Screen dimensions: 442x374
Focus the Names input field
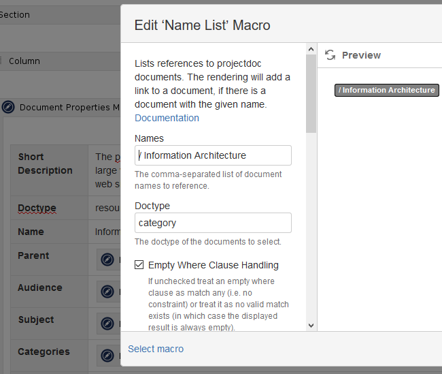(213, 155)
